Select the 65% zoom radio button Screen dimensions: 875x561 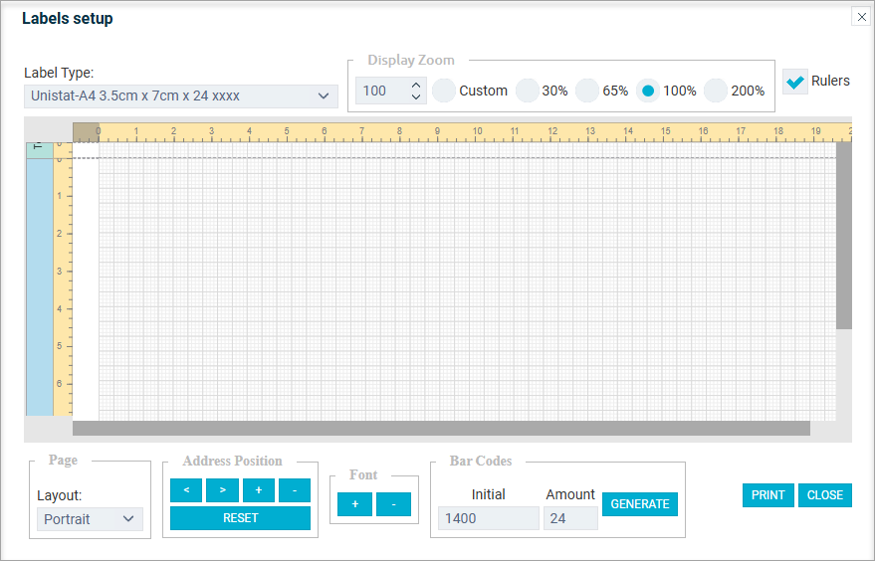point(587,91)
